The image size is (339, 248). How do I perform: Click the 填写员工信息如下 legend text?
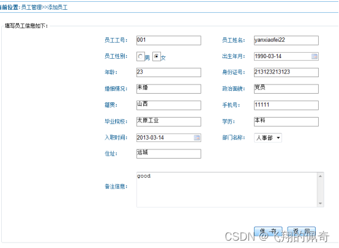click(26, 26)
